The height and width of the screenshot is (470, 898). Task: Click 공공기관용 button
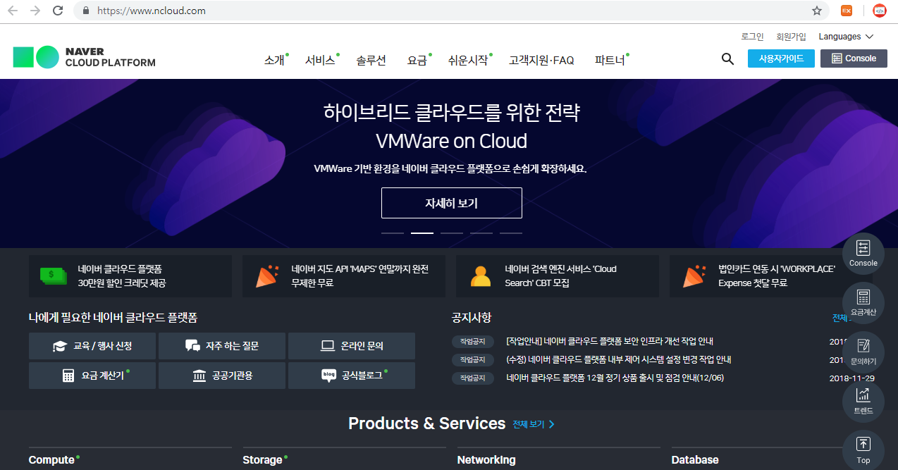222,376
